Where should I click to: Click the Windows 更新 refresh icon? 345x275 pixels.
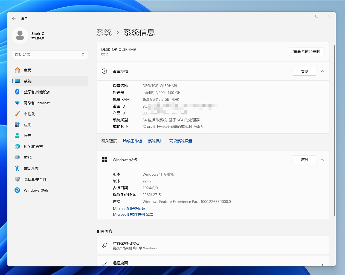pos(17,190)
